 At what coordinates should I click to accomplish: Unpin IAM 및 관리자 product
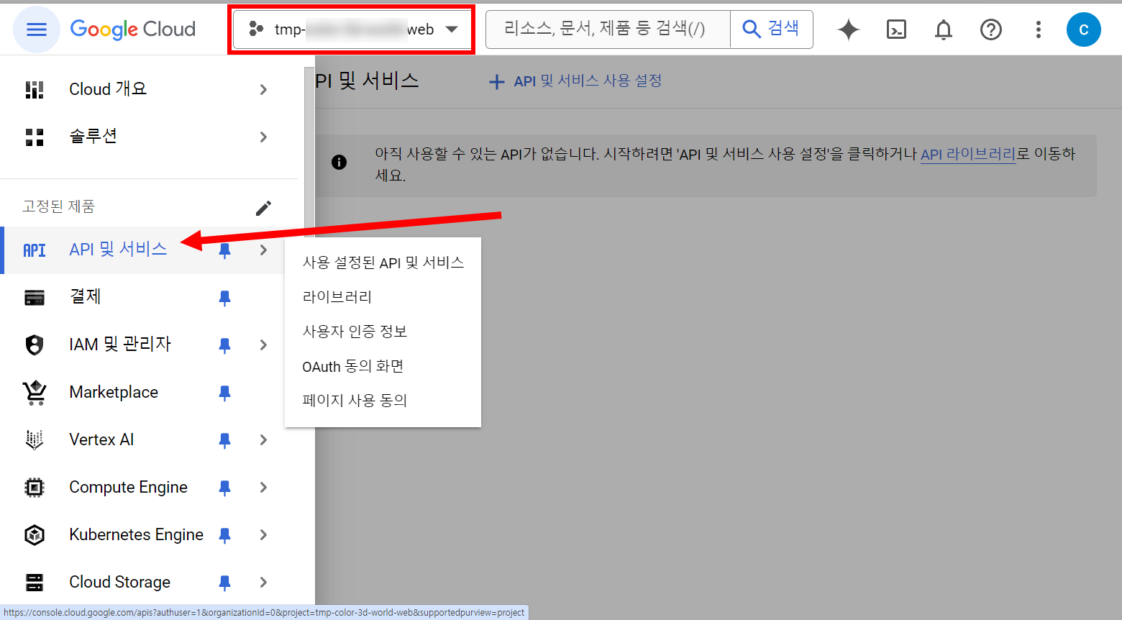(224, 345)
